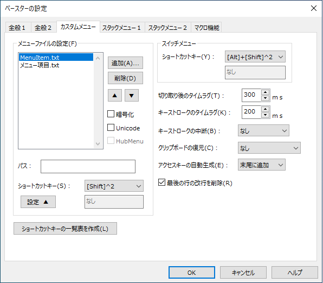Go to the マクロ機能 tab
The height and width of the screenshot is (283, 323).
[206, 28]
